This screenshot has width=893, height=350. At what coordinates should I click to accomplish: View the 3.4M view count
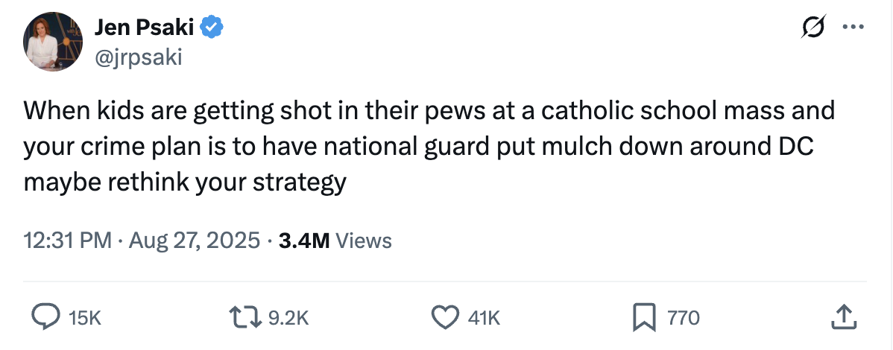(x=303, y=241)
